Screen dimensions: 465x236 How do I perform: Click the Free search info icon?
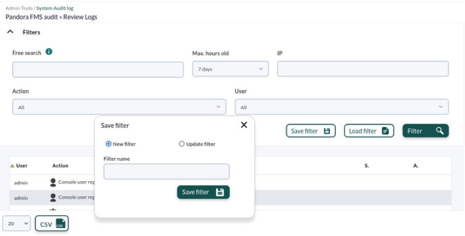[49, 52]
